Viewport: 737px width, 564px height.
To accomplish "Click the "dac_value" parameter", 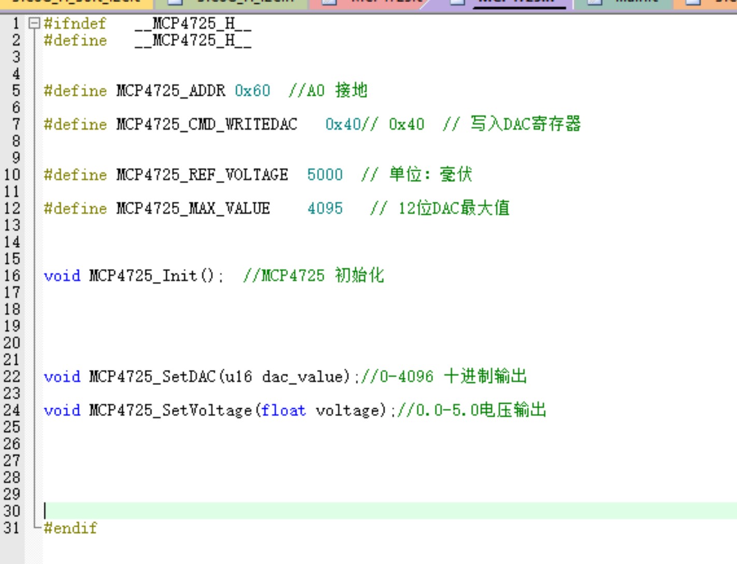I will tap(302, 377).
